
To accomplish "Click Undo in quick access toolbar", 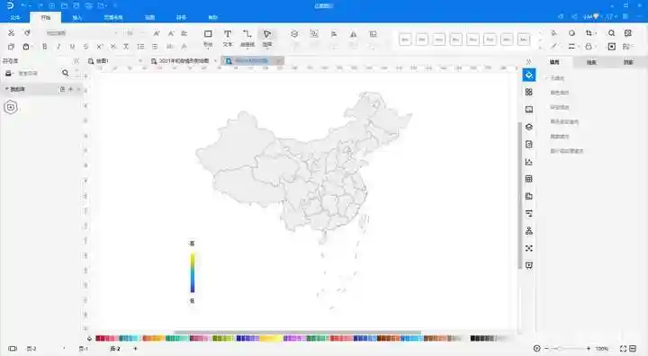I will [x=23, y=5].
